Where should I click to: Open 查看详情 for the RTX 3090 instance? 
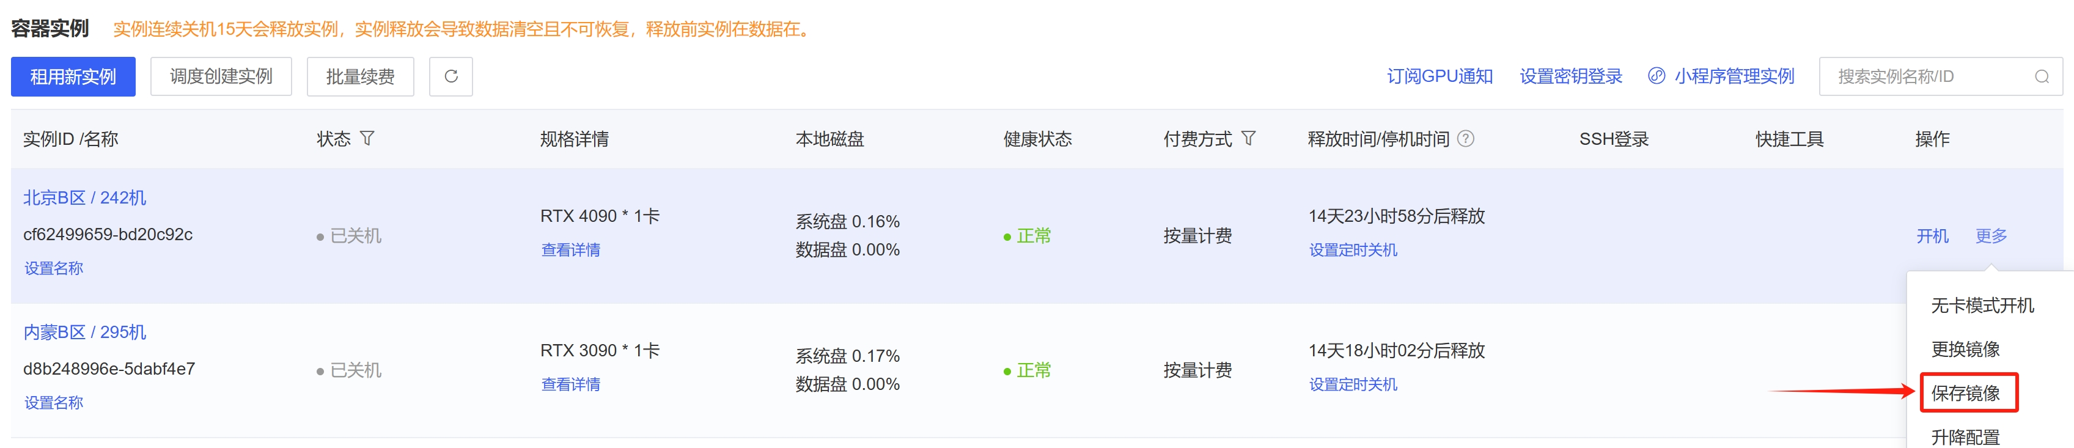(x=571, y=384)
